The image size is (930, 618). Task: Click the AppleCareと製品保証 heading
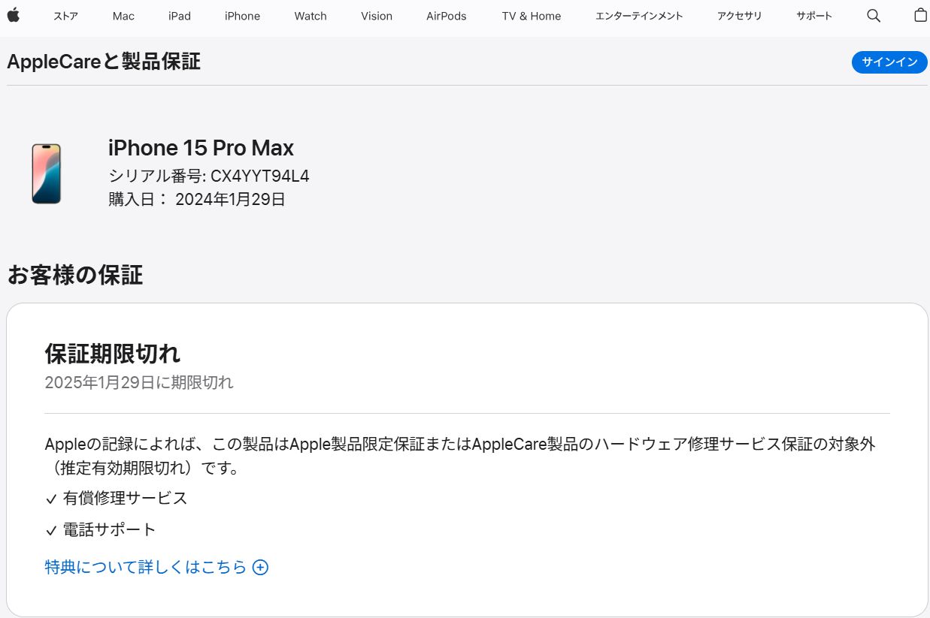104,62
